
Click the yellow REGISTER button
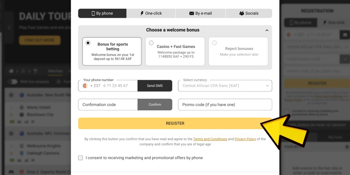pos(175,123)
